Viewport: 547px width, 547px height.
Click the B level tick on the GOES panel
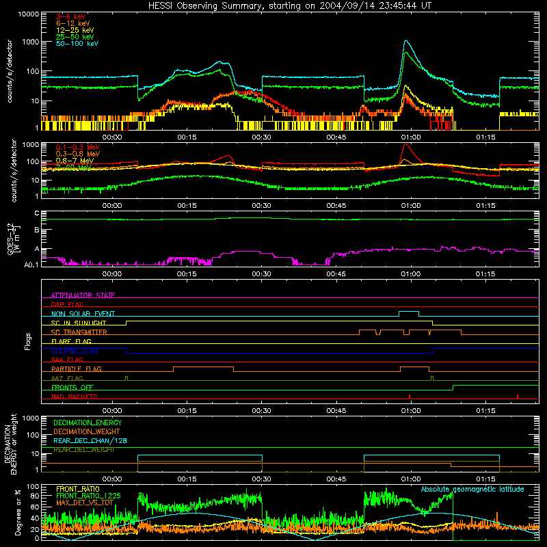pyautogui.click(x=37, y=230)
